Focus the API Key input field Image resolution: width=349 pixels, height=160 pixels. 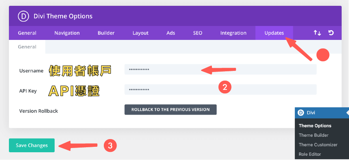[220, 89]
